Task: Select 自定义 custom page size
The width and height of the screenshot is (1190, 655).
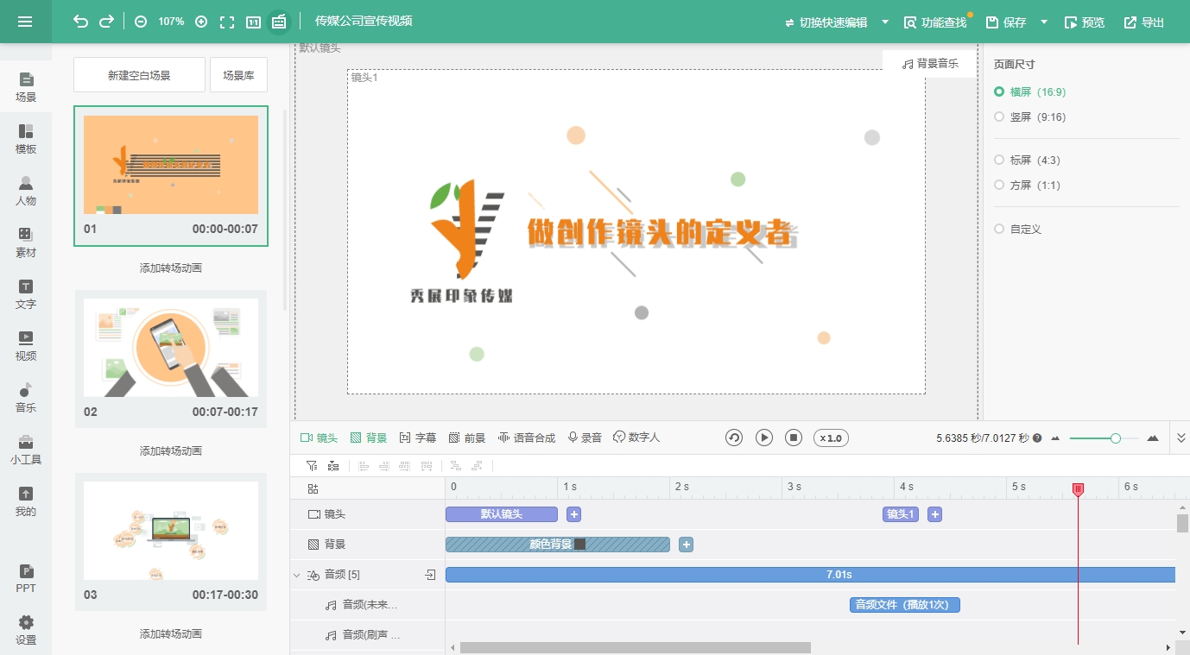Action: [x=1017, y=230]
